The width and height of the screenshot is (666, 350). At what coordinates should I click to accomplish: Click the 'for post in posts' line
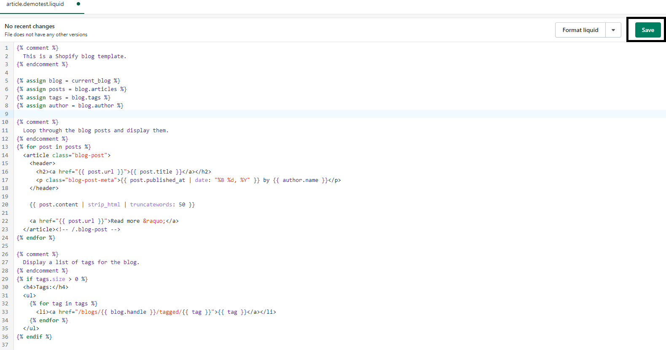click(54, 147)
